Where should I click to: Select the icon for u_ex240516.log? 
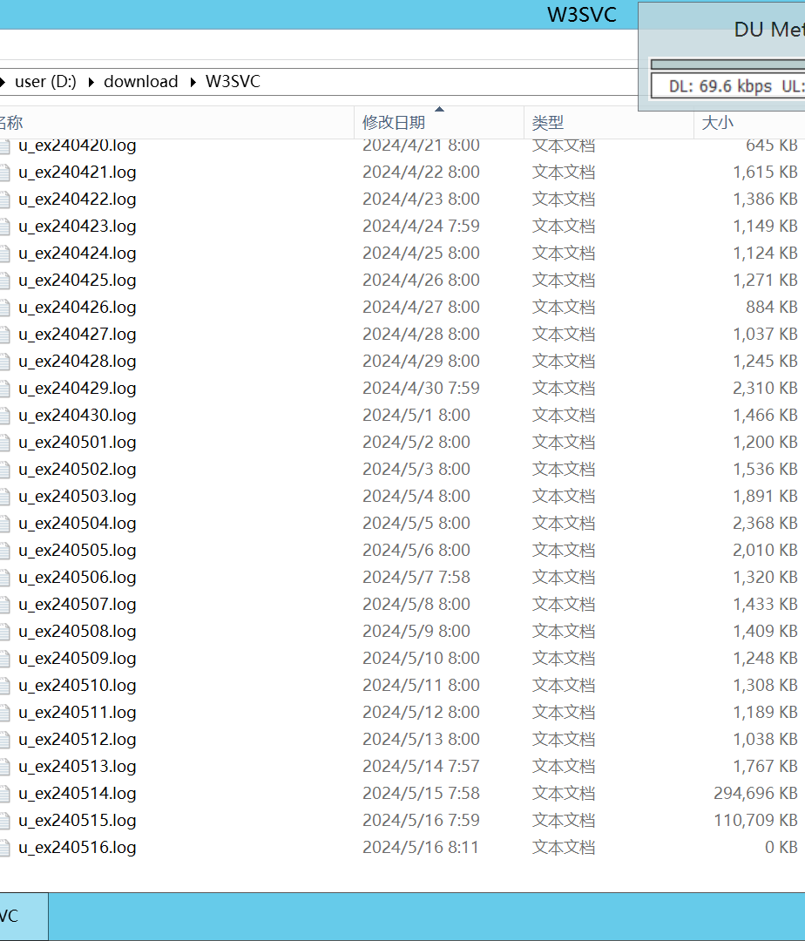pos(4,848)
